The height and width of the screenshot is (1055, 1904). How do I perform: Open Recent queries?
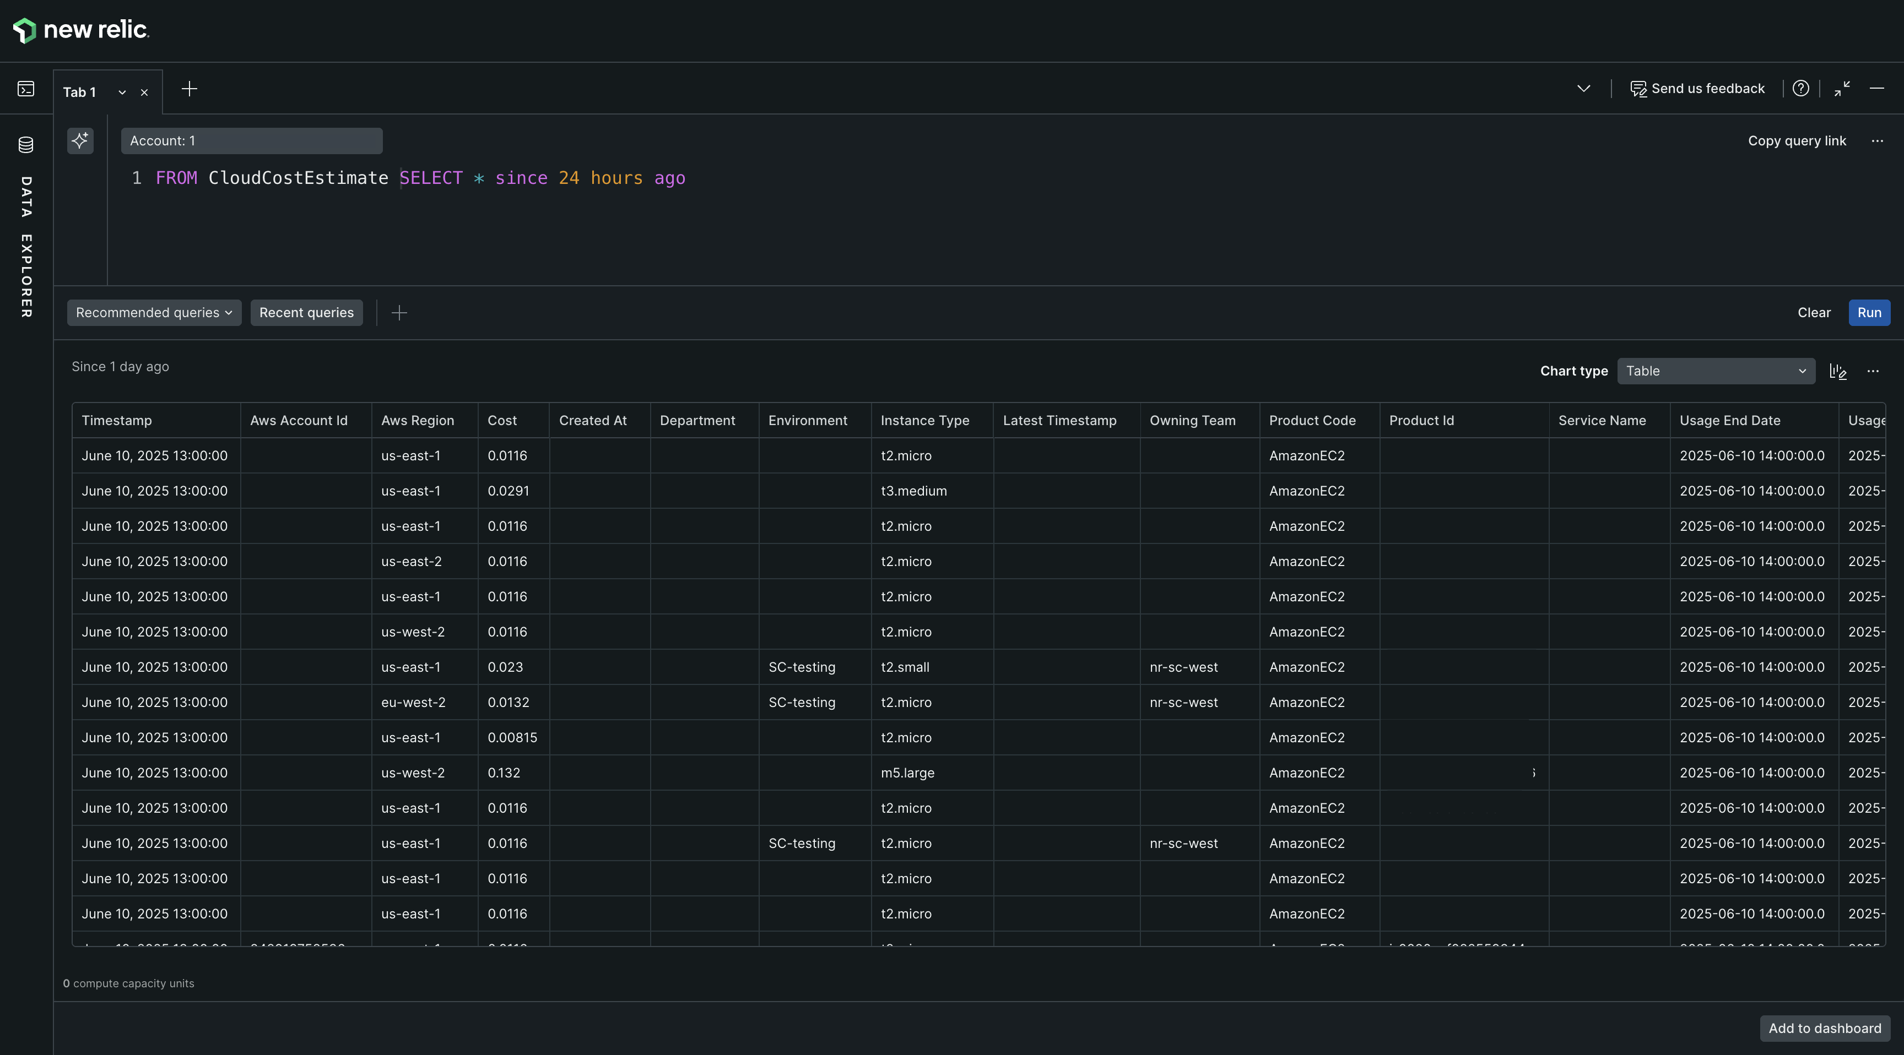[x=306, y=313]
